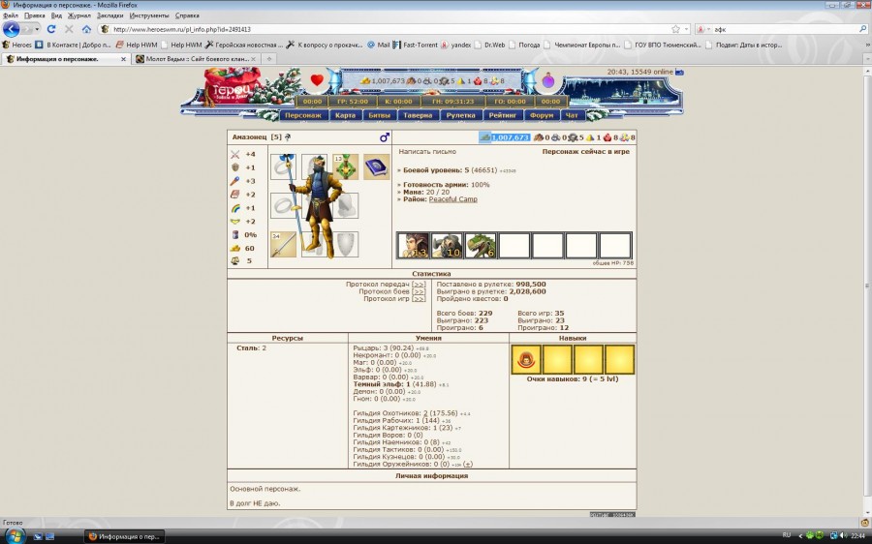Click the stop loading X icon

(69, 29)
